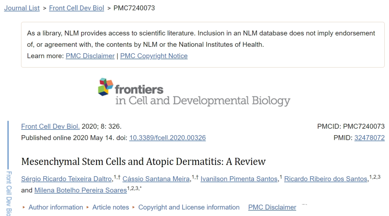389x216 pixels.
Task: Click the PMC7240073 breadcrumb text
Action: (134, 8)
